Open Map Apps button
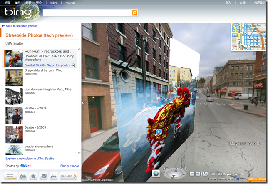 (x=68, y=176)
